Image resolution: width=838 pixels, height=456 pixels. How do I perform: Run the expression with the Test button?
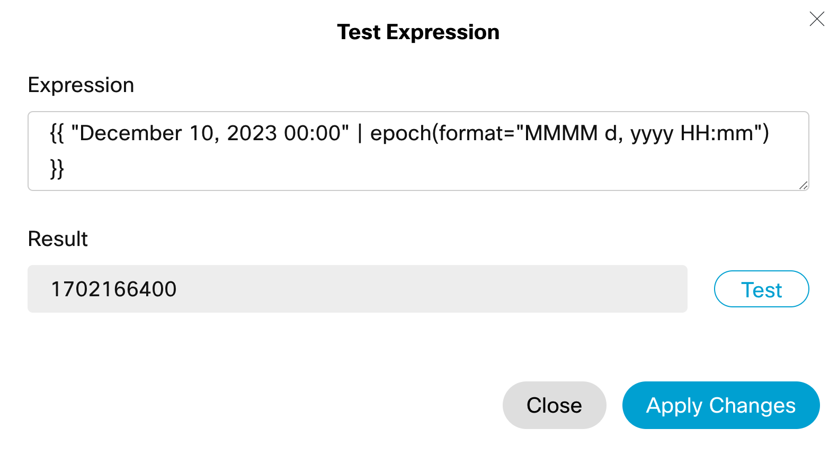[761, 289]
